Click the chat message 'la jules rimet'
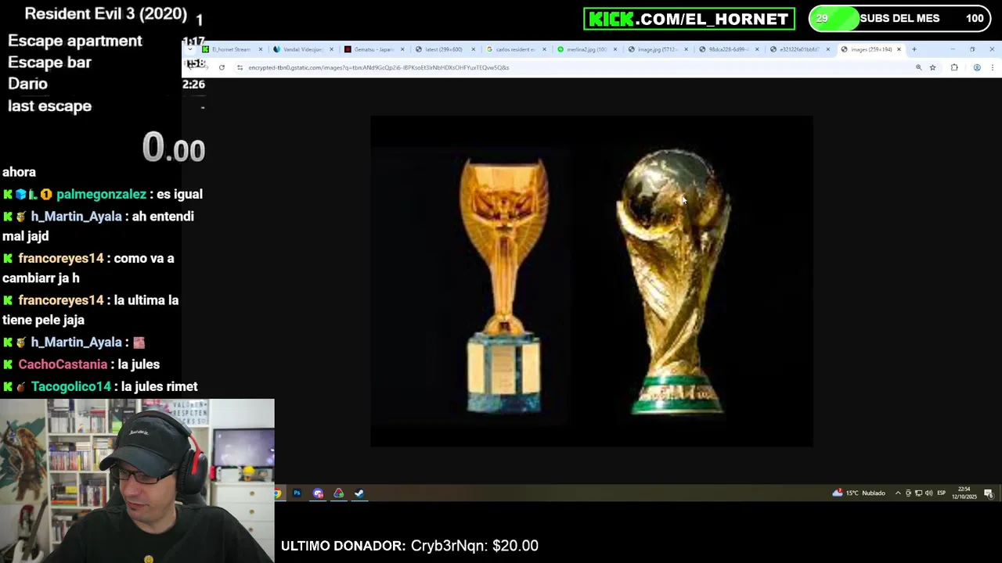Viewport: 1002px width, 563px height. tap(160, 386)
